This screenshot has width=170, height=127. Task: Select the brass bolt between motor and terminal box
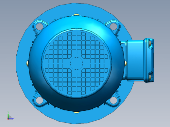coord(126,63)
